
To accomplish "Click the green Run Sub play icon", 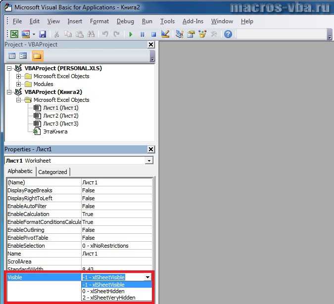I will coord(131,34).
